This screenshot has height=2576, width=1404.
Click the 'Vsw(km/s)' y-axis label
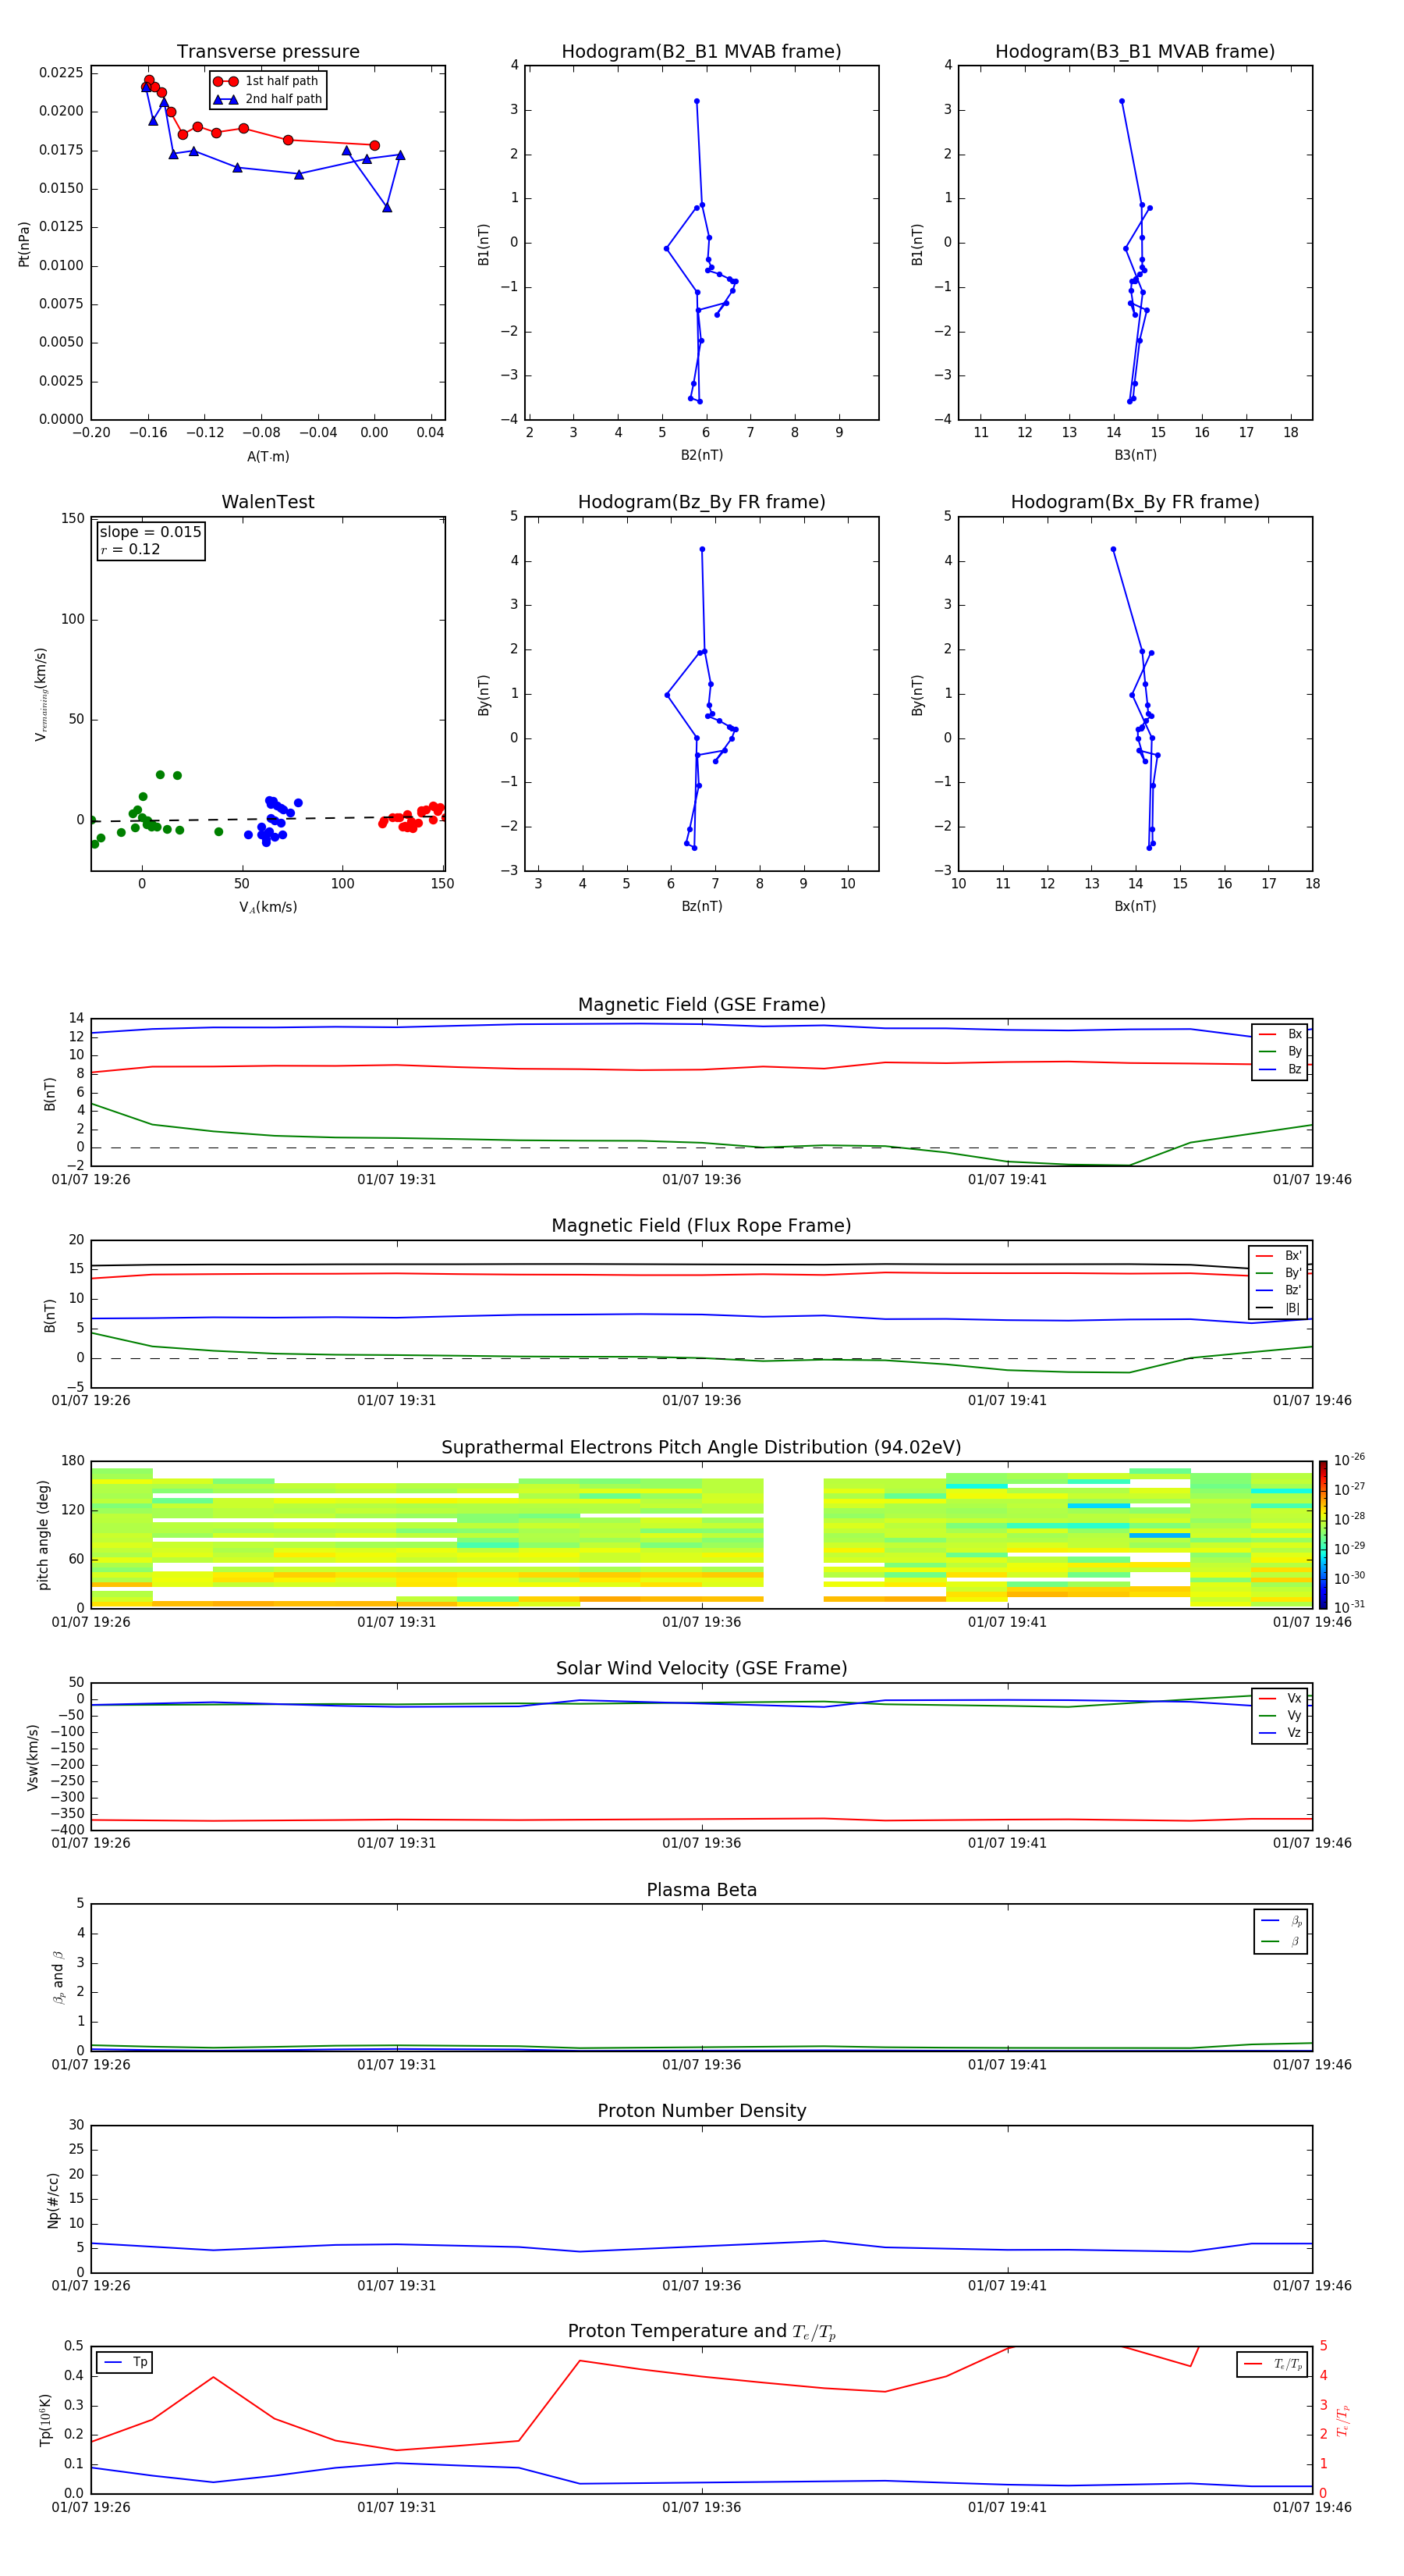33,1757
